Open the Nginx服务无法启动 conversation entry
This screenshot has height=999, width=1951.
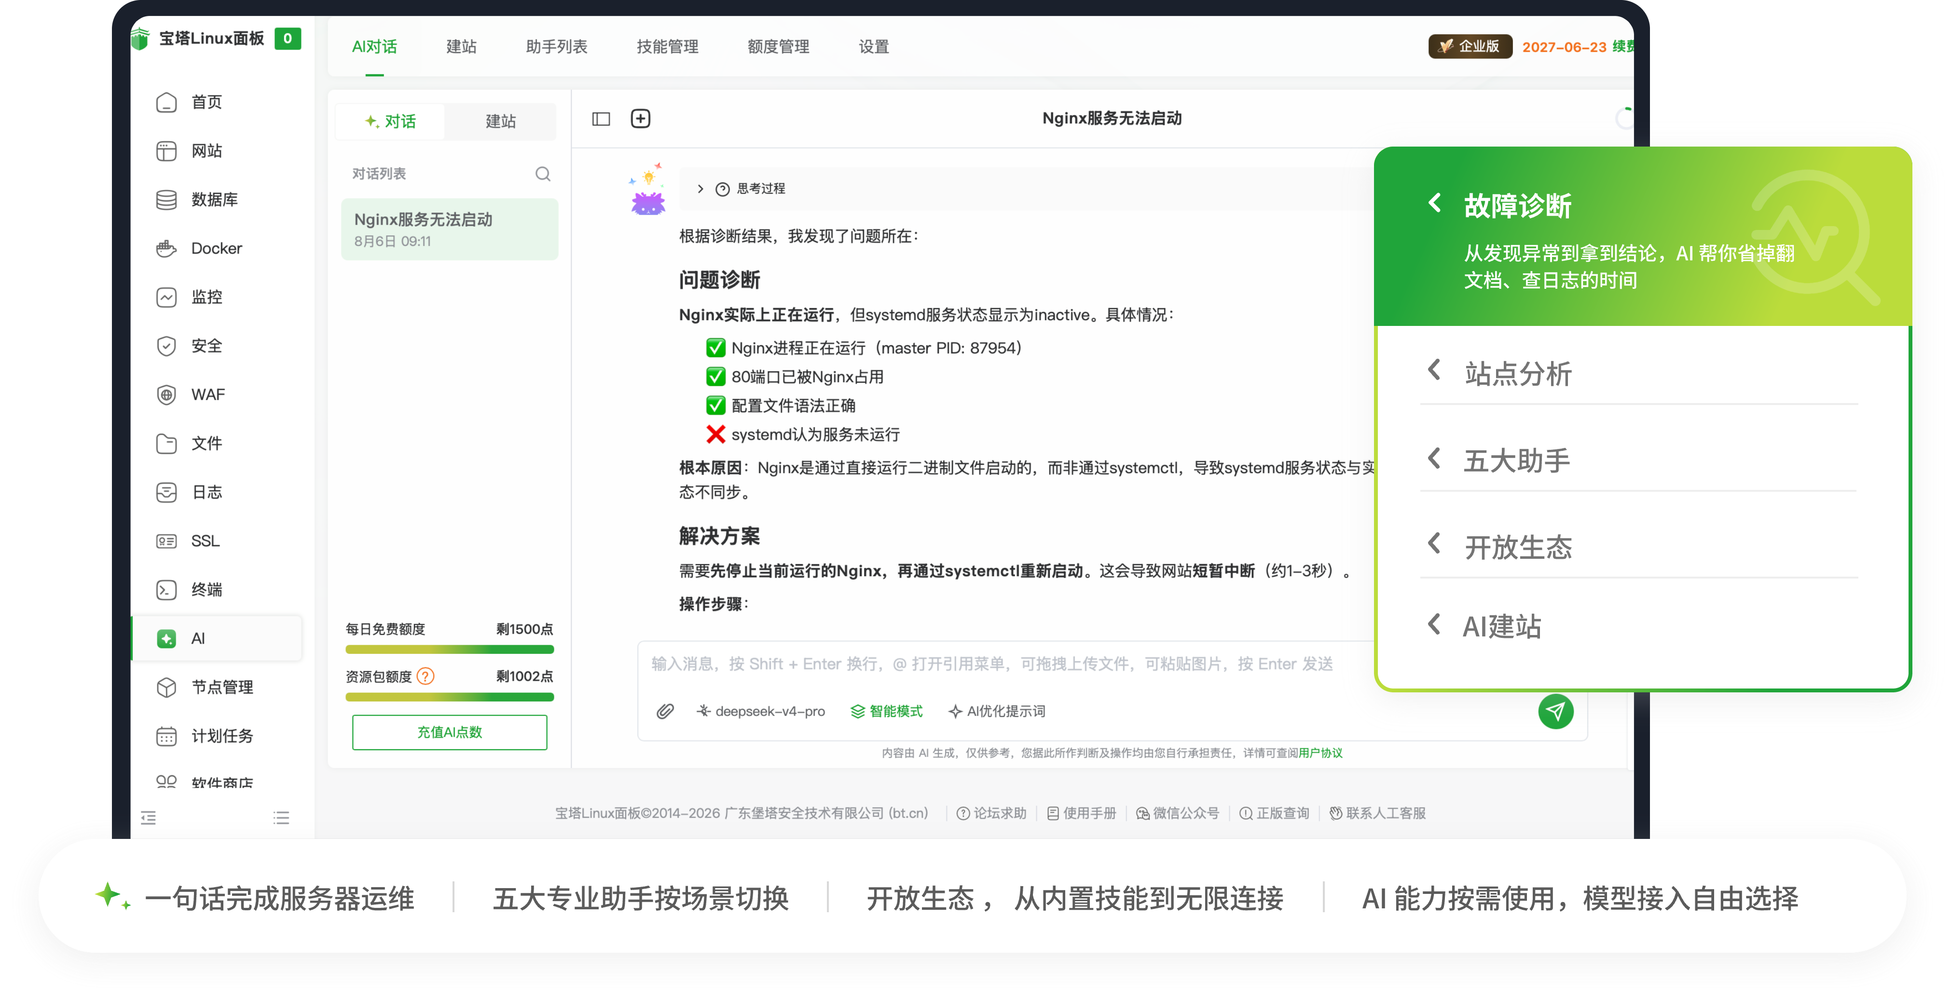point(450,230)
